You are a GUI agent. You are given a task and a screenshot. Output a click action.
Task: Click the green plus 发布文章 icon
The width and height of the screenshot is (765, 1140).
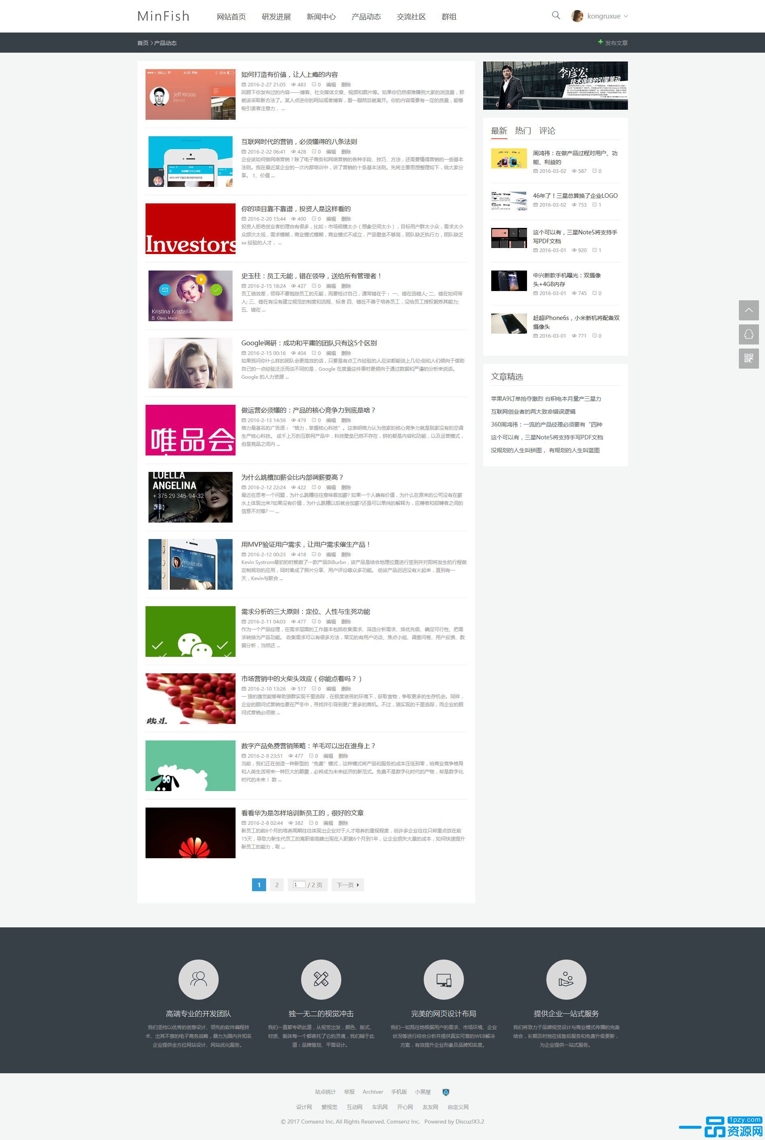[x=601, y=42]
